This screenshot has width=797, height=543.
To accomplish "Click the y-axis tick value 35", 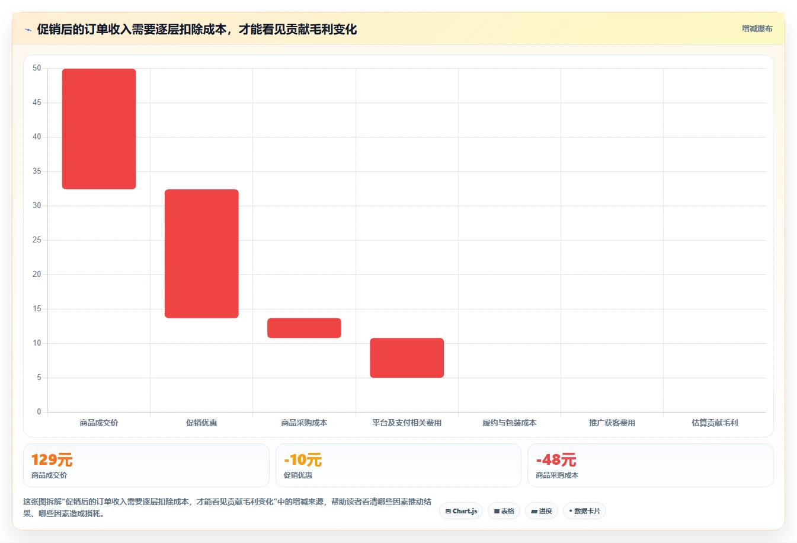I will 37,171.
